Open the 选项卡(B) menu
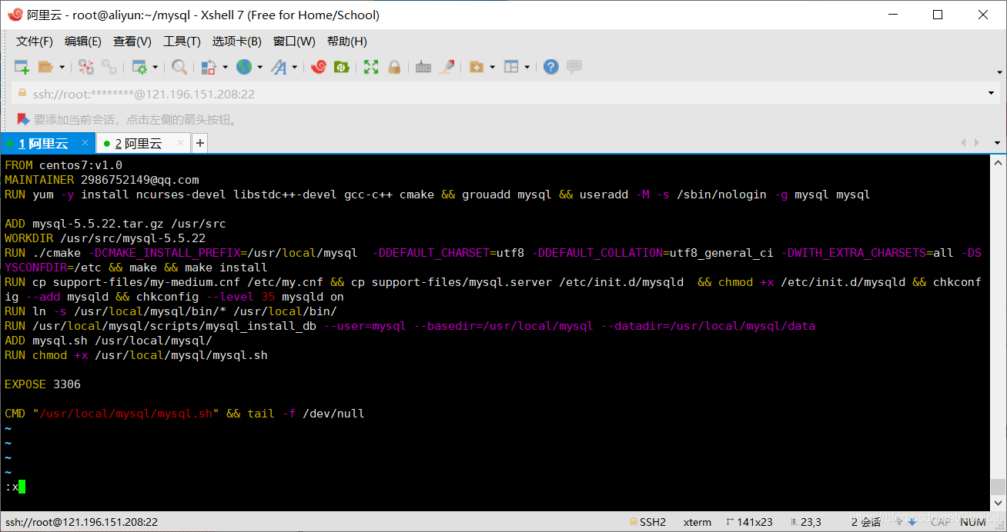The image size is (1007, 532). click(x=236, y=41)
